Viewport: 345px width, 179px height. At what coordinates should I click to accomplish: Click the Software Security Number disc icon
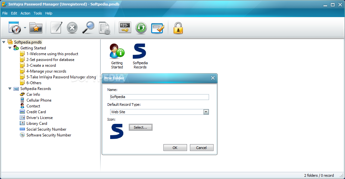[22, 135]
